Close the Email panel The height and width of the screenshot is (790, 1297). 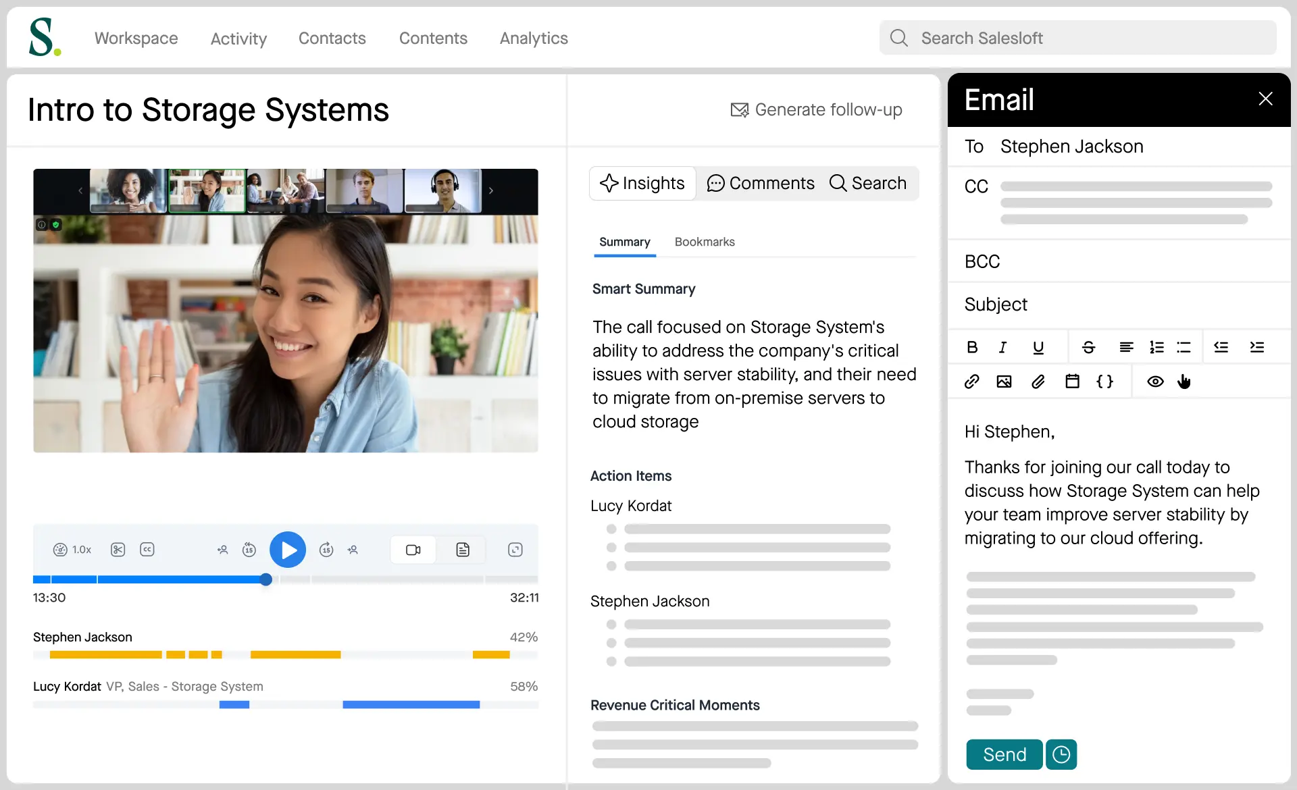point(1266,99)
